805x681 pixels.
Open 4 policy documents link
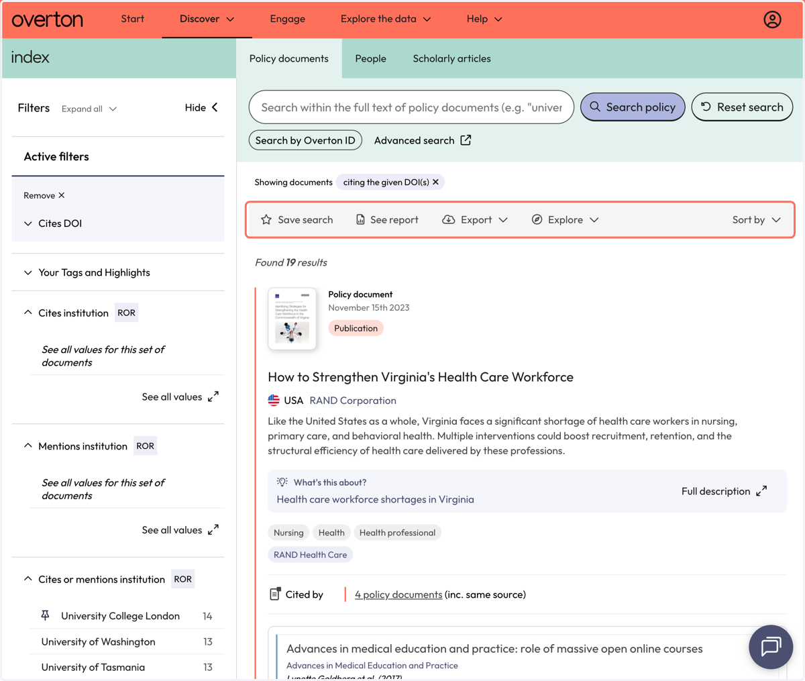pos(398,594)
